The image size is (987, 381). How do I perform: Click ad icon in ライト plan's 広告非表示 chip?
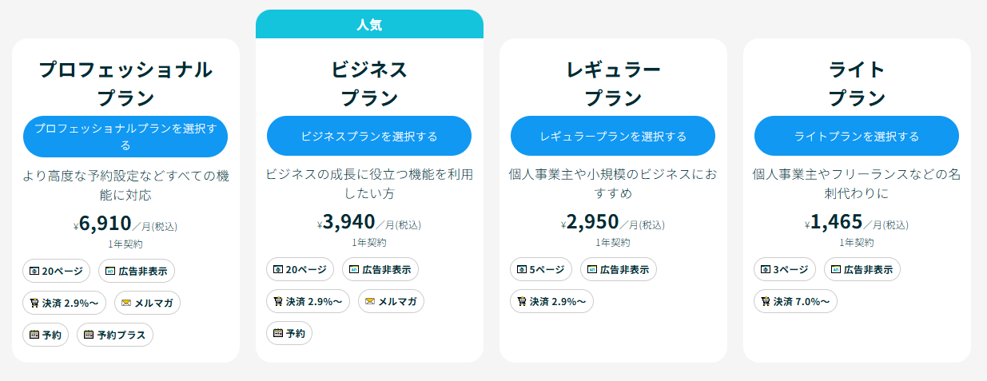[x=835, y=270]
